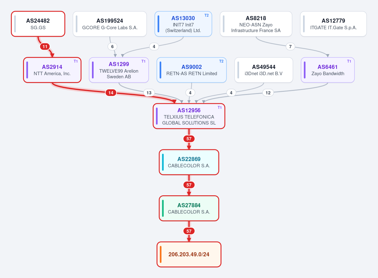The height and width of the screenshot is (278, 378).
Task: Click the 7 edge label from AS8218
Action: 290,47
